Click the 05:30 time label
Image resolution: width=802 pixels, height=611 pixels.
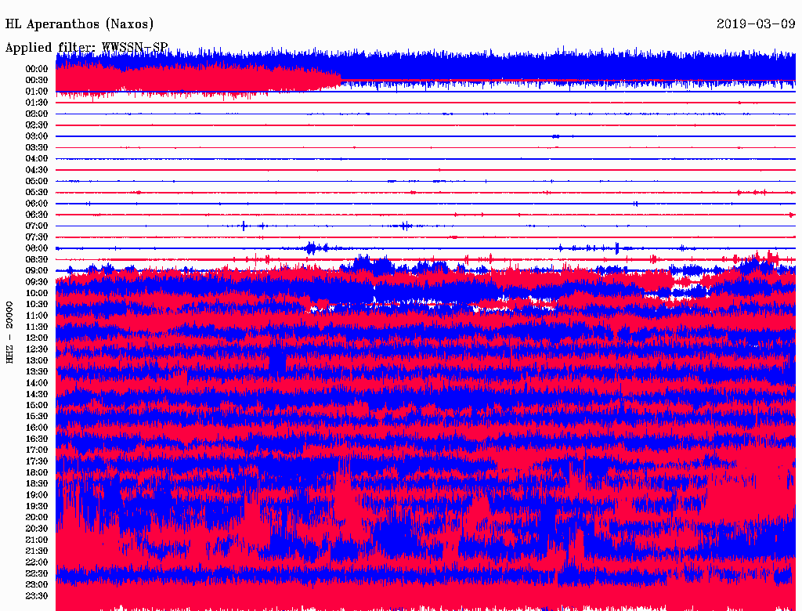38,193
